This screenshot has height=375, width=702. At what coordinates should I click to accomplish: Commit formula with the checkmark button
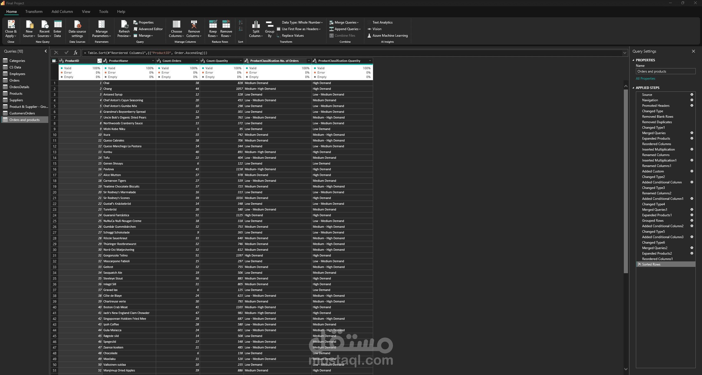point(66,53)
